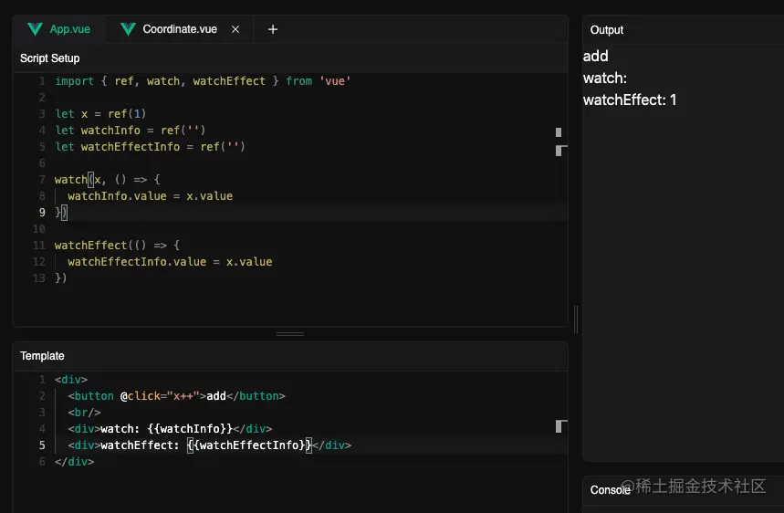
Task: Click the vertical splitter beside Output panel
Action: pos(576,319)
